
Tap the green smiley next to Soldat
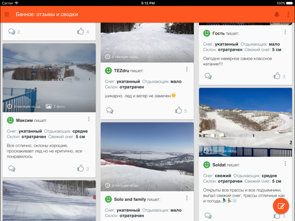coord(207,165)
